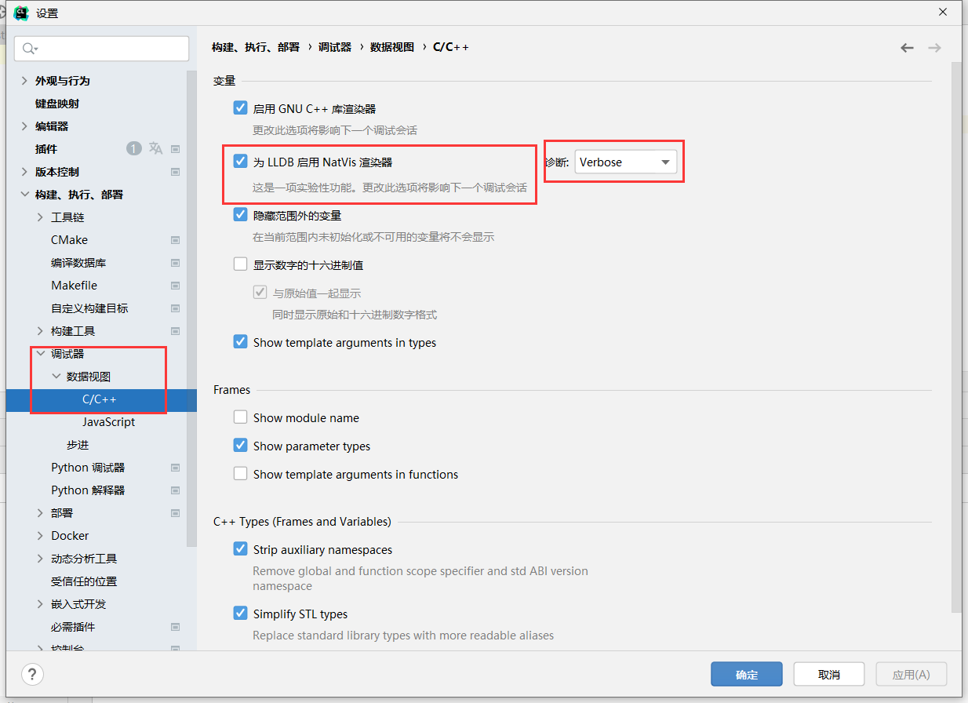Expand the 工具链 sidebar node

[39, 217]
